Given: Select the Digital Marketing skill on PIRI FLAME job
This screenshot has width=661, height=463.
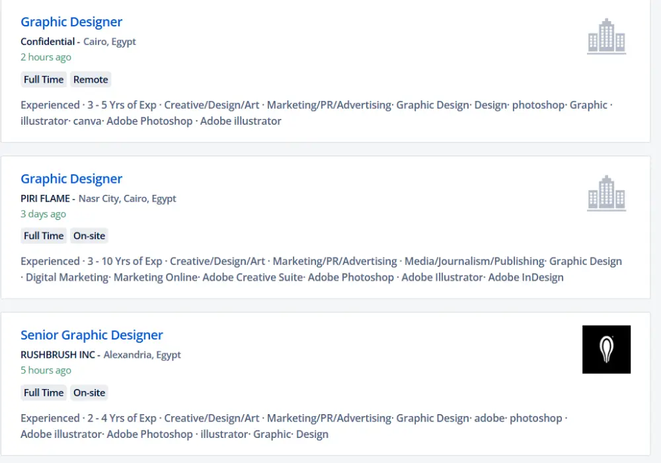Looking at the screenshot, I should click(65, 277).
